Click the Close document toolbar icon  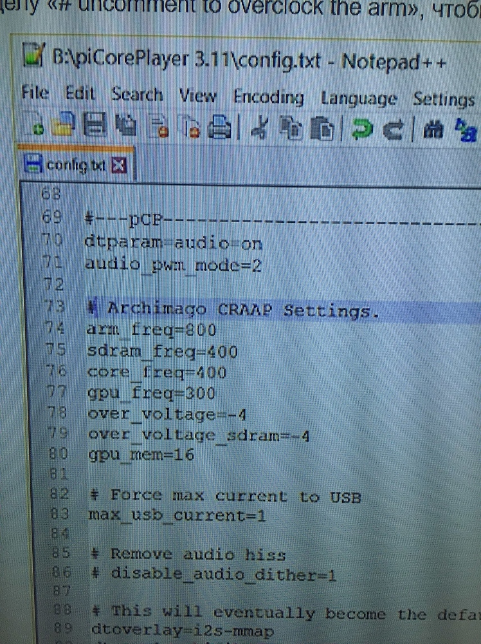pyautogui.click(x=158, y=128)
